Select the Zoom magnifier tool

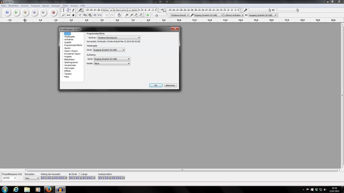point(63,15)
